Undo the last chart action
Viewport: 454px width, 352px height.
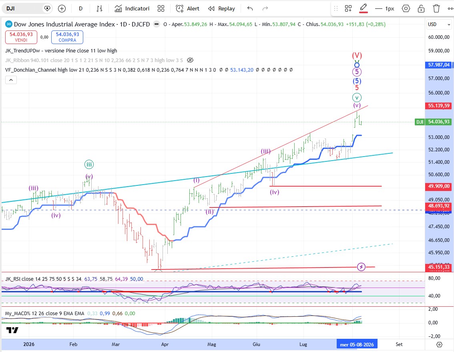250,9
